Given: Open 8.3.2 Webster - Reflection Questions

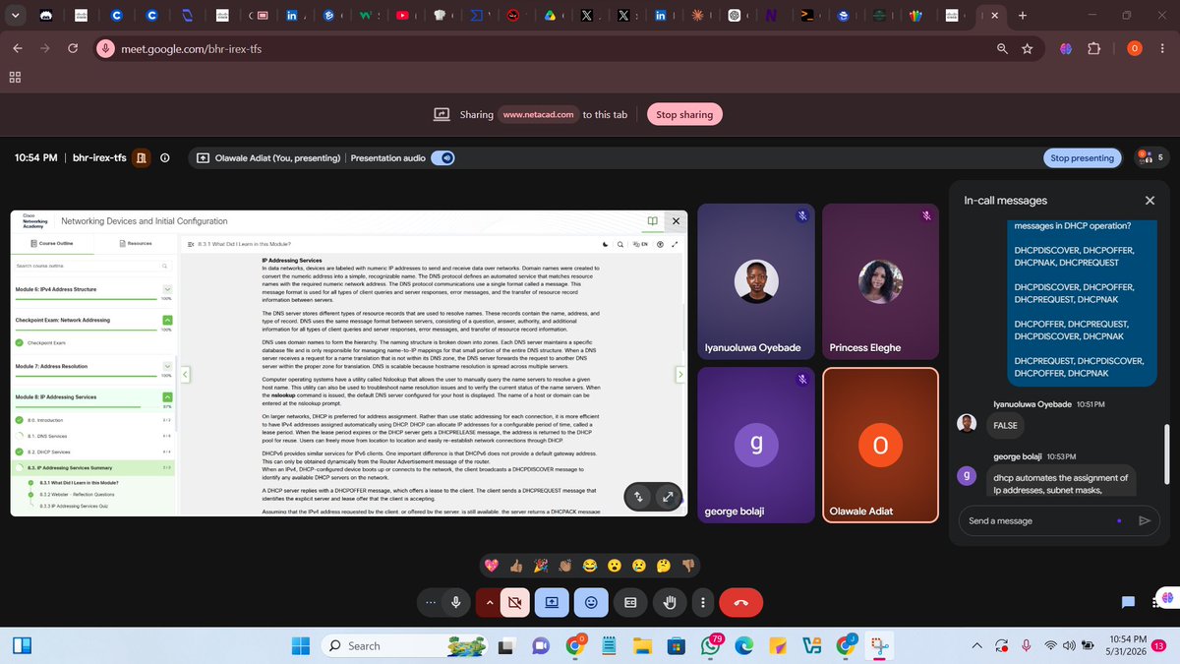Looking at the screenshot, I should (78, 494).
